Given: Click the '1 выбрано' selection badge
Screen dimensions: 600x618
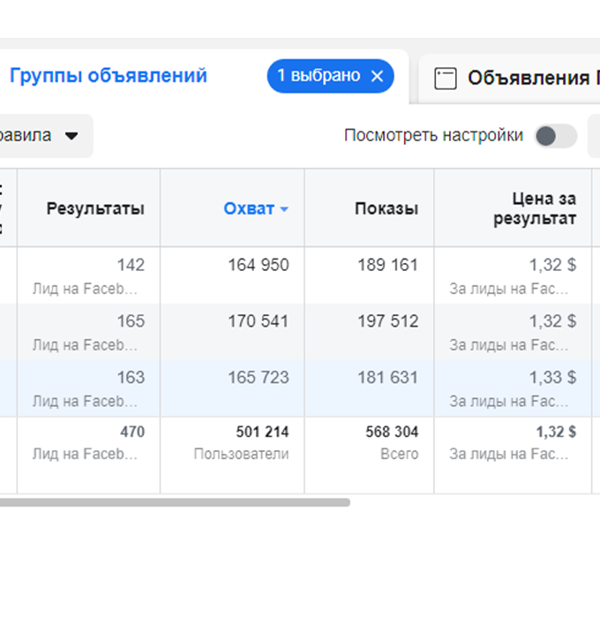Looking at the screenshot, I should coord(330,76).
